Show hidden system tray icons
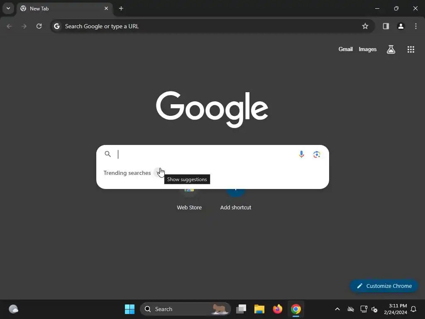 click(x=337, y=309)
